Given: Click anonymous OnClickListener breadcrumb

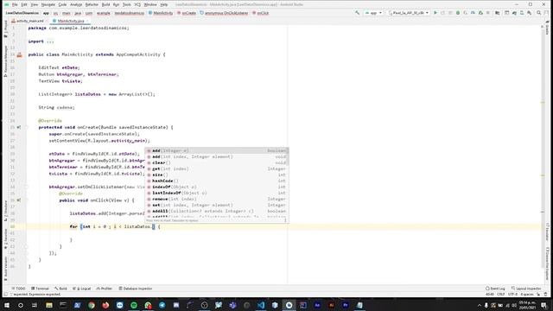Looking at the screenshot, I should (x=224, y=13).
